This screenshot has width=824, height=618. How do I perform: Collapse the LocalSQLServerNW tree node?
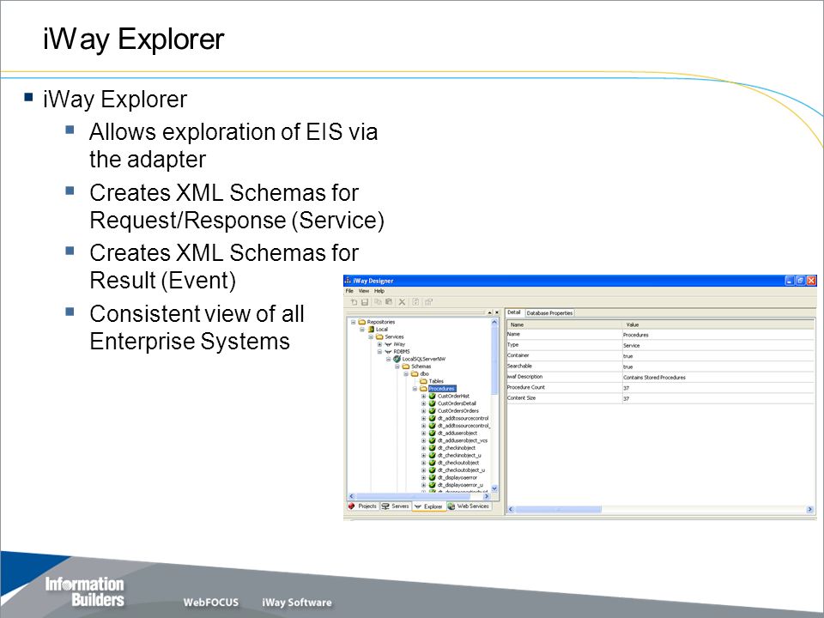point(388,359)
